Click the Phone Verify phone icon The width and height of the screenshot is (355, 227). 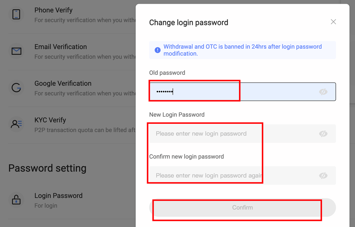pos(16,14)
